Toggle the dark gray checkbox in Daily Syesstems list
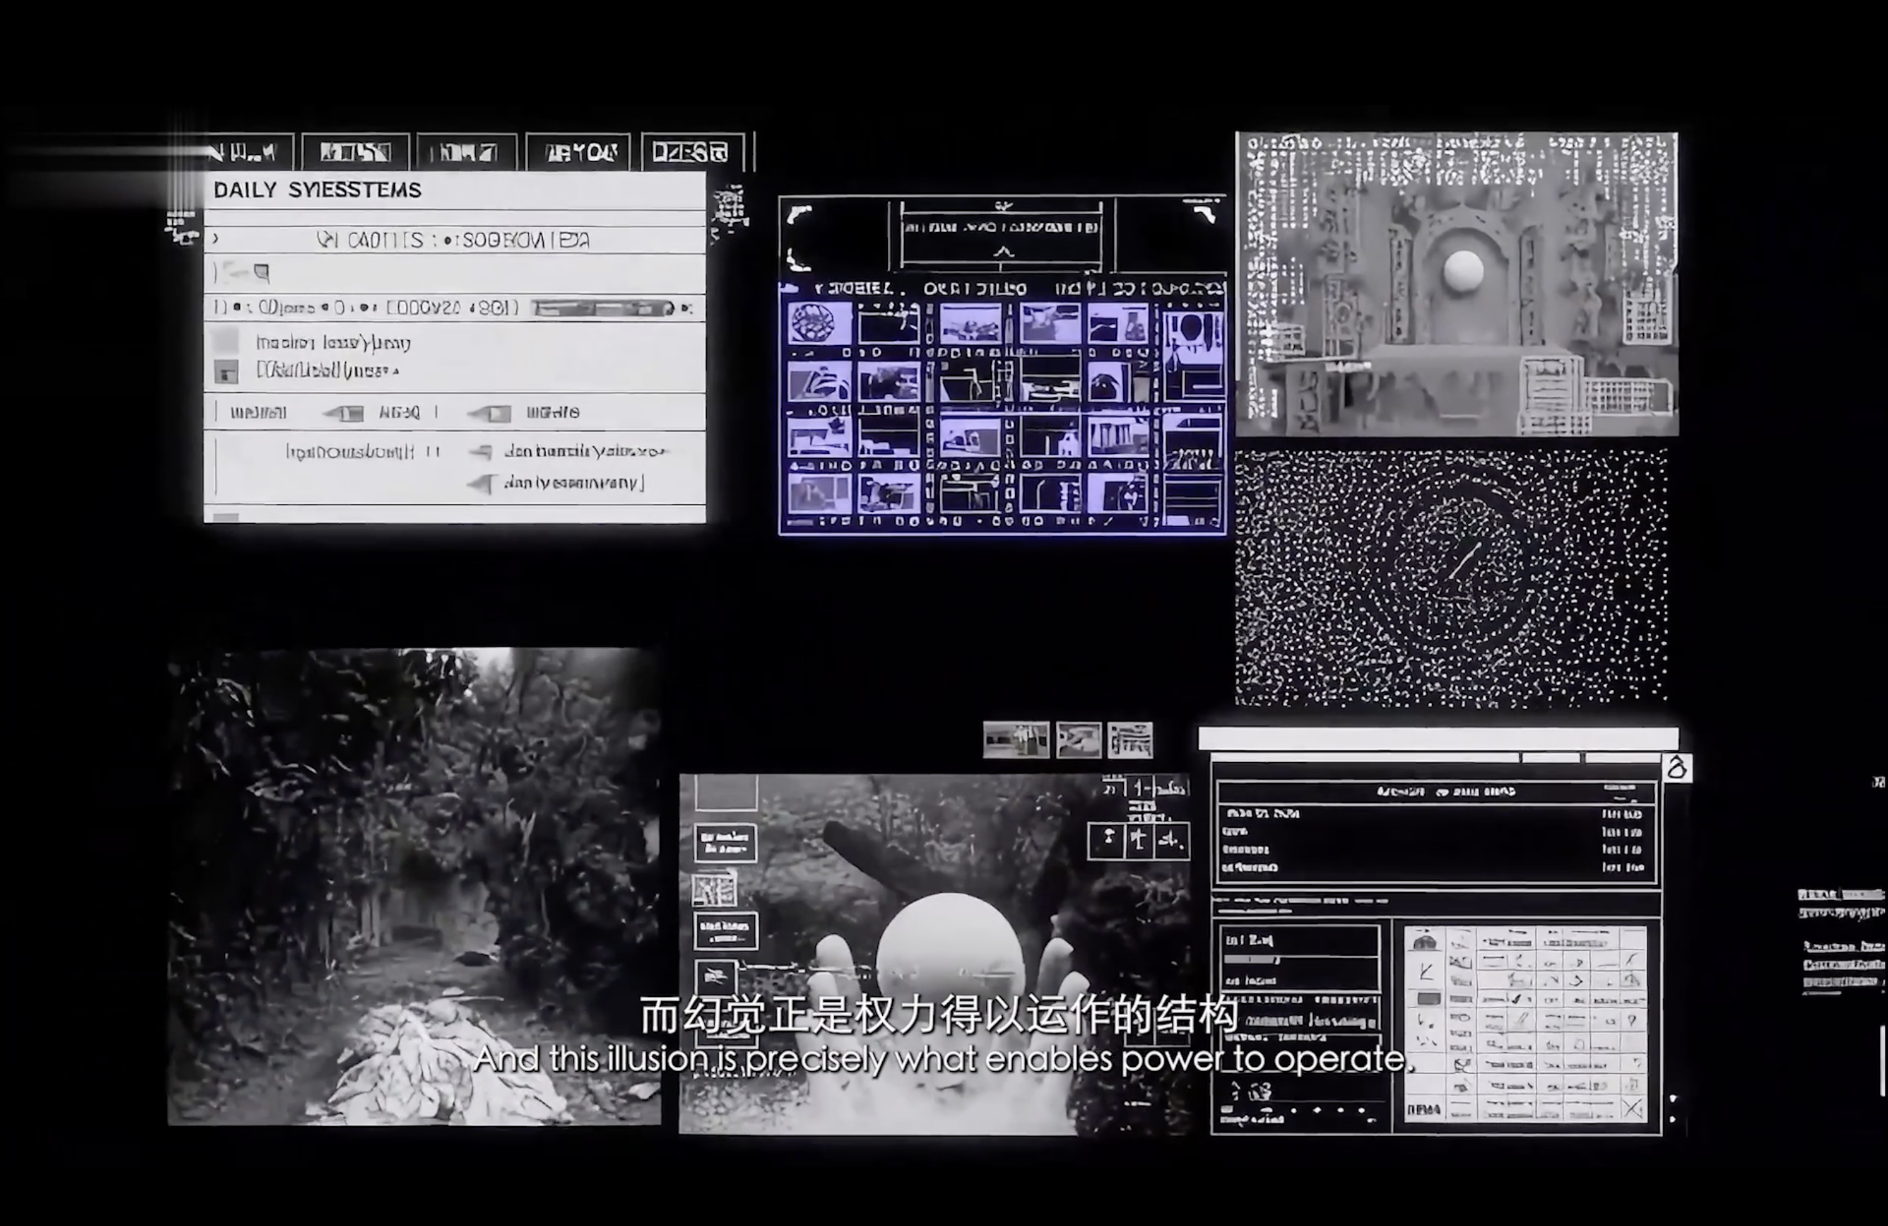 tap(226, 371)
